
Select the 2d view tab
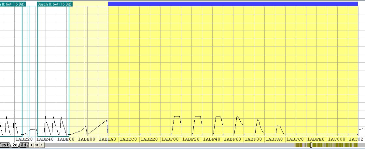pos(15,145)
